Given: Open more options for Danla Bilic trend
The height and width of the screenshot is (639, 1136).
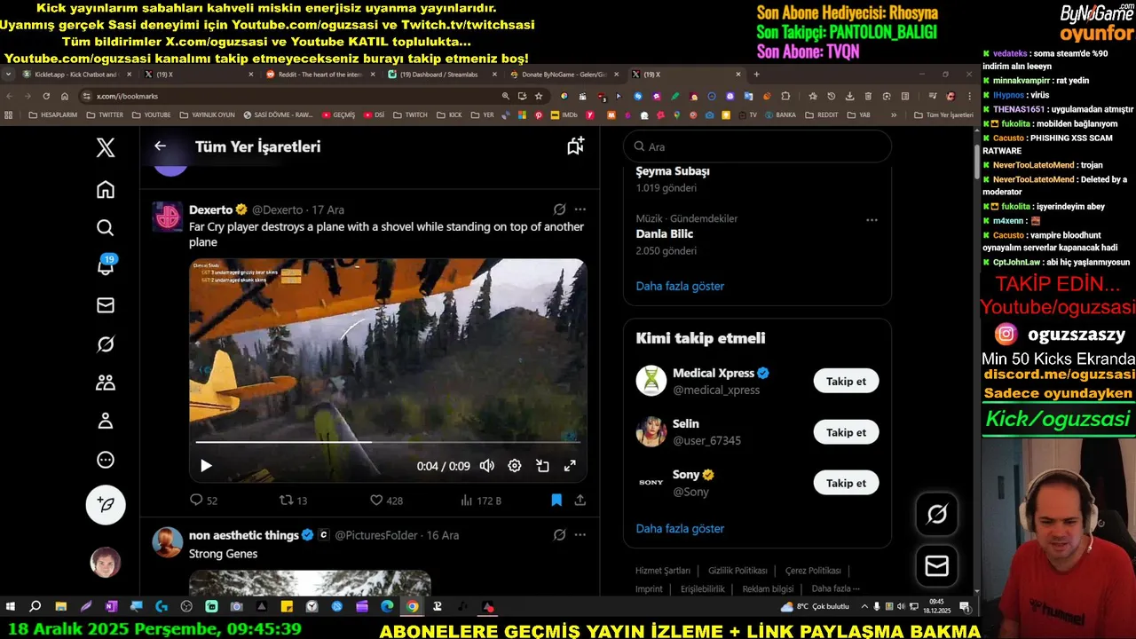Looking at the screenshot, I should tap(872, 219).
